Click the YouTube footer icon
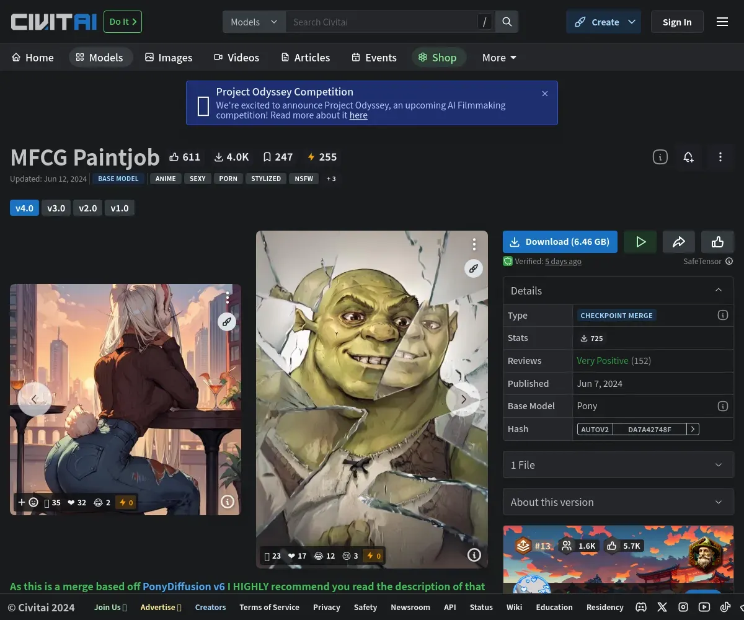This screenshot has width=744, height=620. click(704, 607)
